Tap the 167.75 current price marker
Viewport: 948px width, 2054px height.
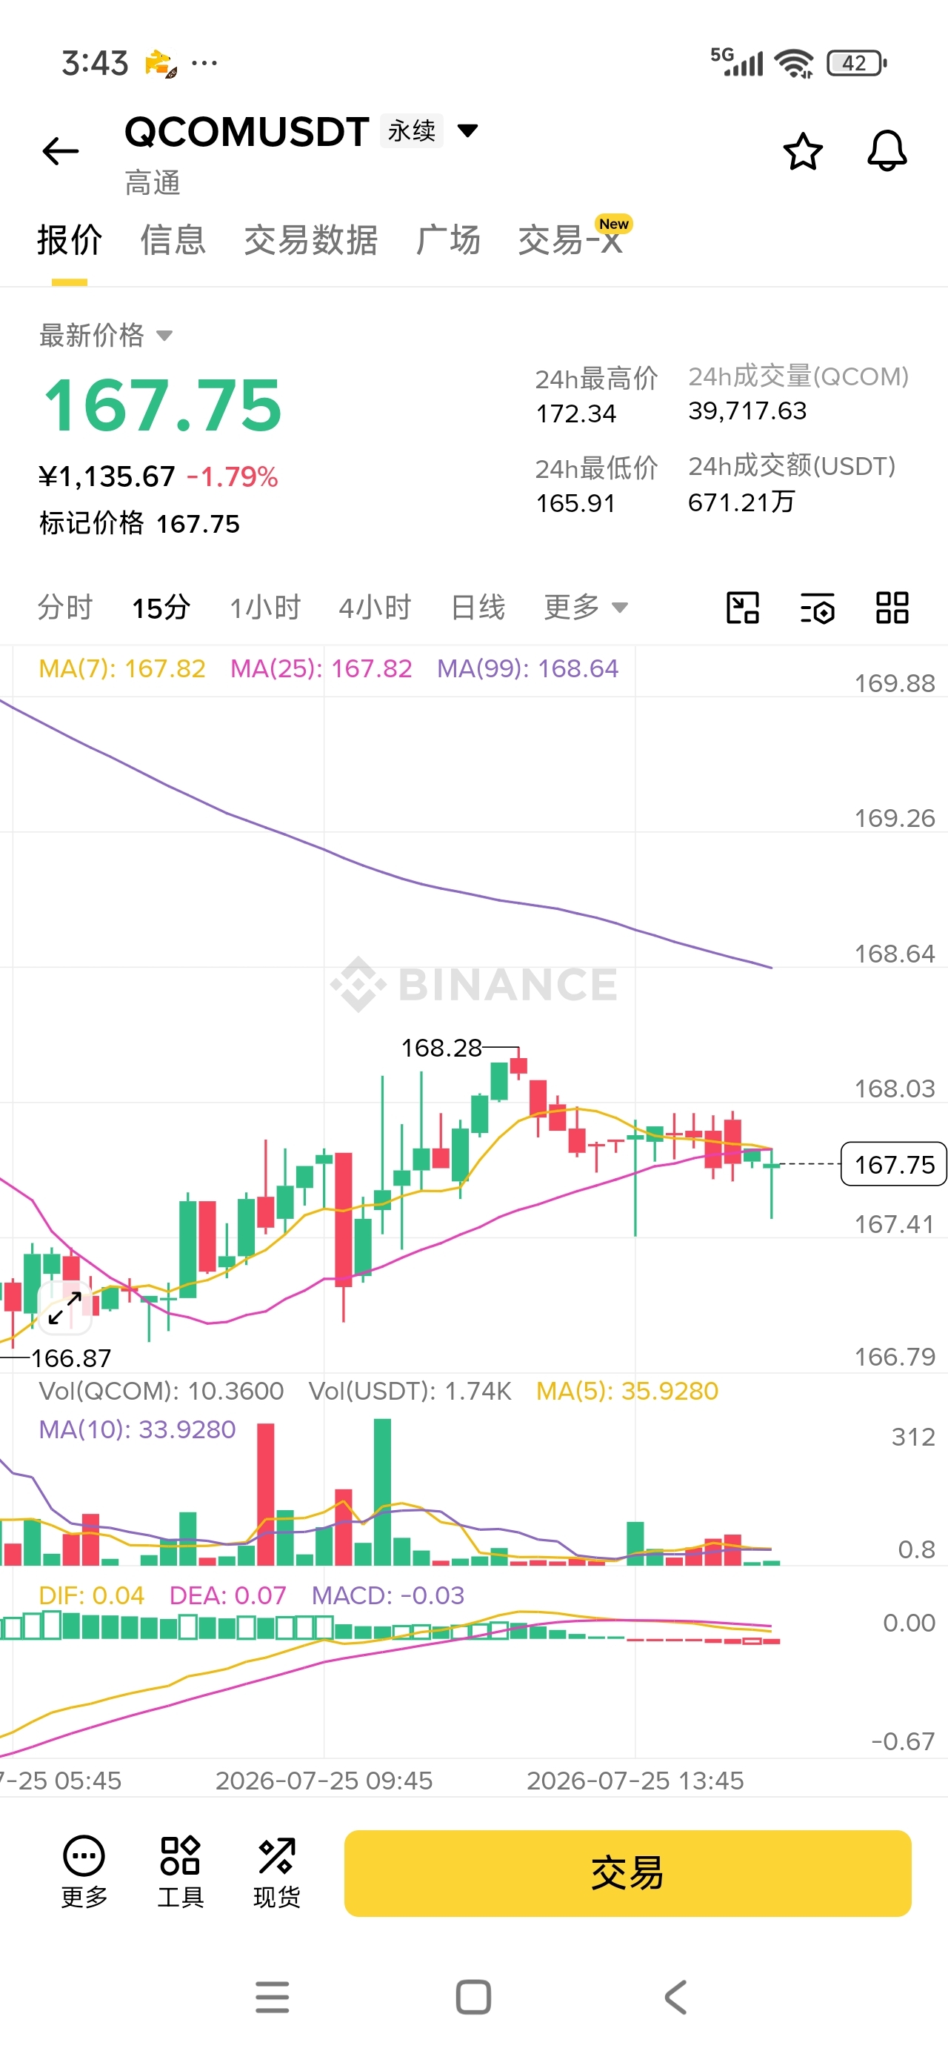[894, 1164]
